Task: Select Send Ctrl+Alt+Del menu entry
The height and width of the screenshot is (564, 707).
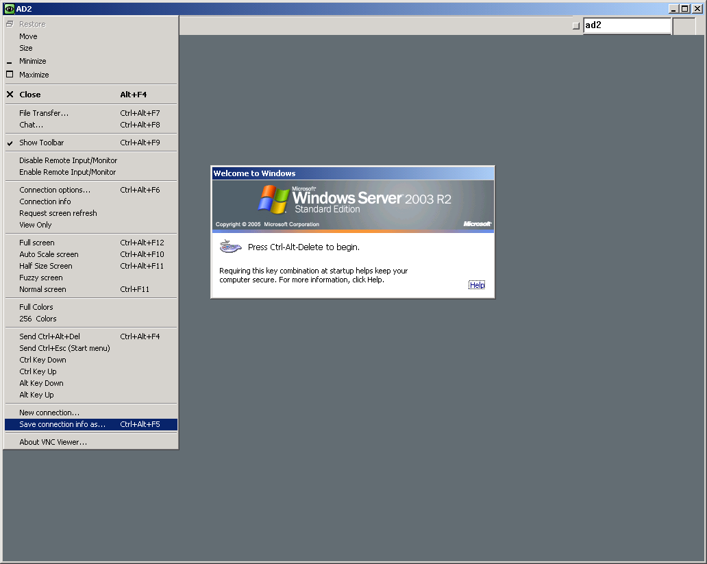Action: pos(49,336)
